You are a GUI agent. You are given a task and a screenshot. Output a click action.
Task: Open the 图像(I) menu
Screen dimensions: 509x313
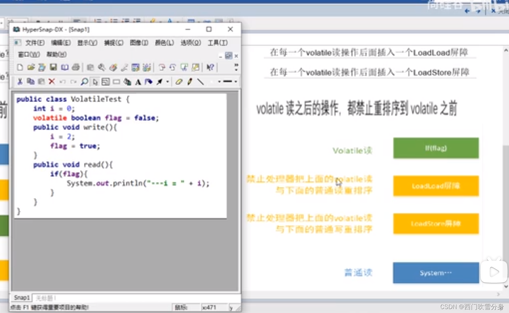click(139, 43)
